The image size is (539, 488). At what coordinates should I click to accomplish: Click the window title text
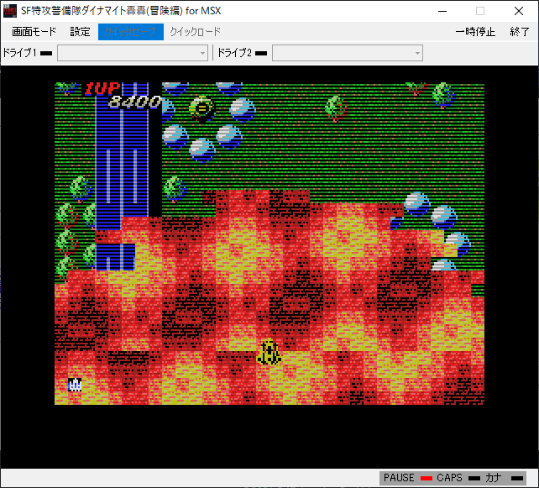pyautogui.click(x=121, y=11)
